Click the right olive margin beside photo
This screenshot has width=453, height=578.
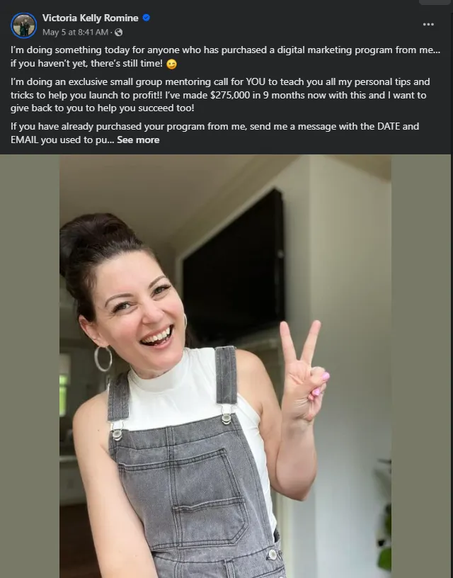click(420, 366)
